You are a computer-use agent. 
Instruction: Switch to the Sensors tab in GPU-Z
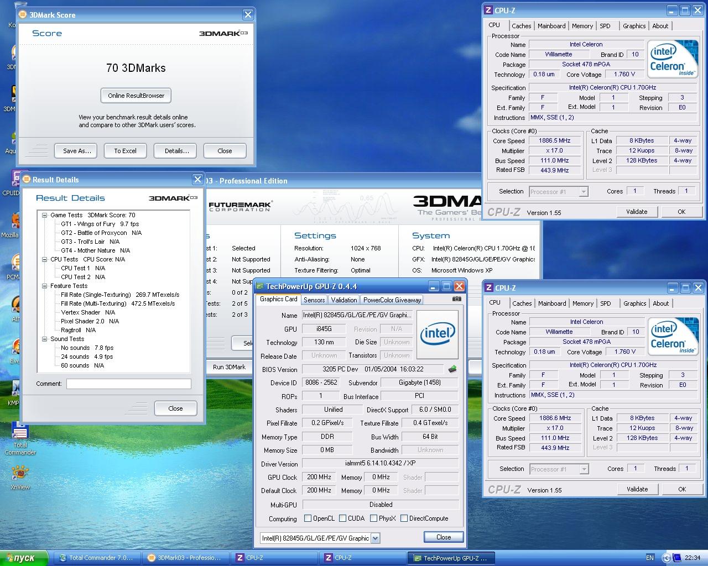click(x=314, y=300)
